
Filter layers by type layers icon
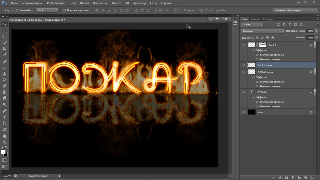(290, 24)
